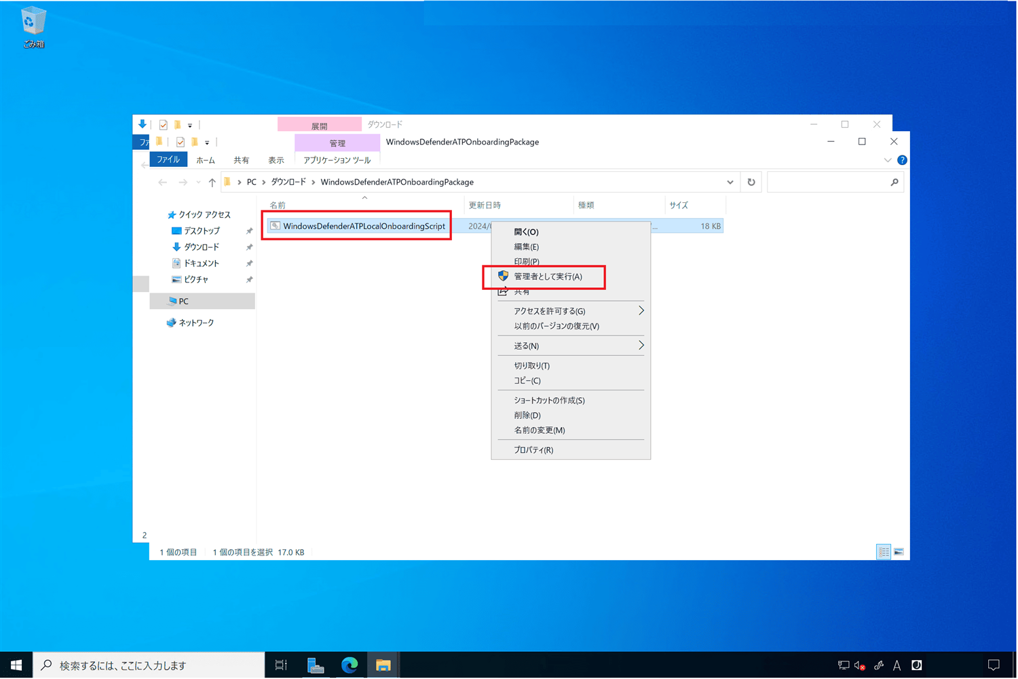
Task: Select クイック アクセス in the navigation pane
Action: point(204,215)
